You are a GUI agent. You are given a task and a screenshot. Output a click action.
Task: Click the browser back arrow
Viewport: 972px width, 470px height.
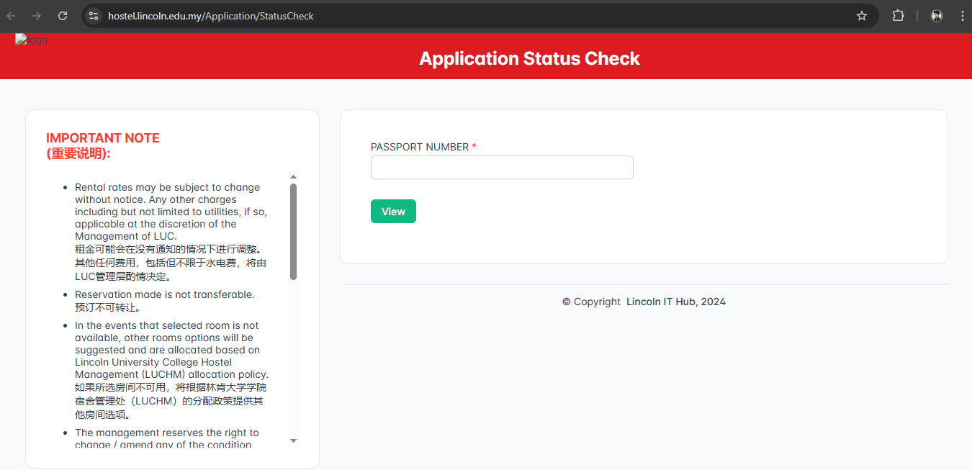[11, 16]
